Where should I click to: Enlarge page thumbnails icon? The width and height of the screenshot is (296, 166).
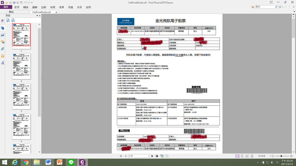click(x=8, y=20)
